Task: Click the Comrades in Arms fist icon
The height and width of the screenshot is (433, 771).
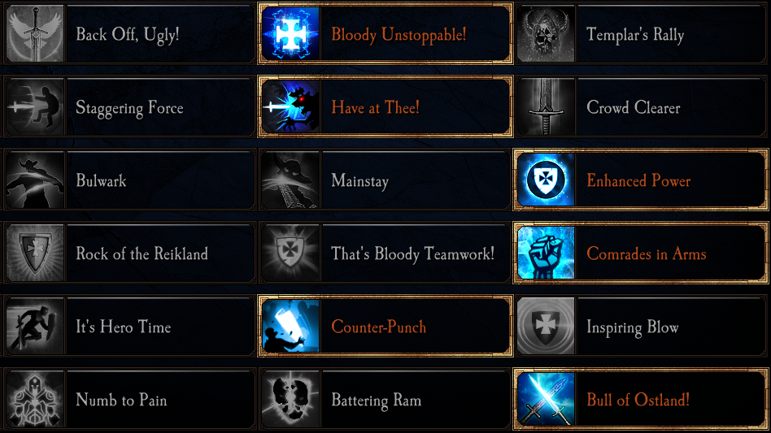Action: point(546,253)
